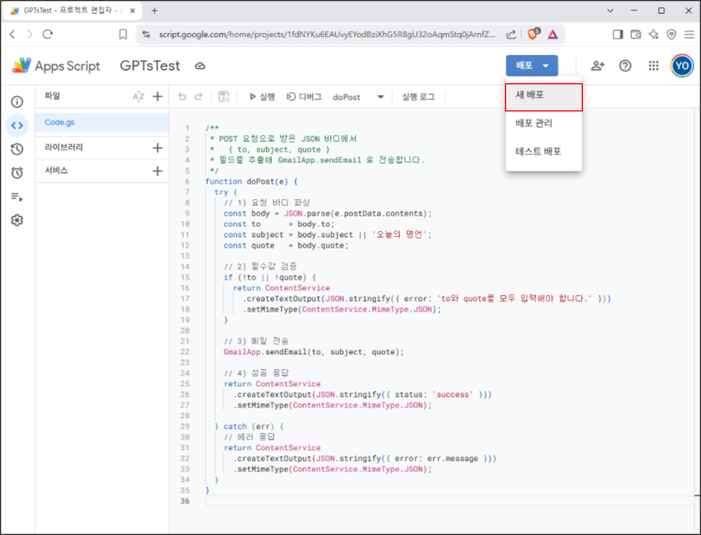Screen dimensions: 701x535
Task: Run the selected function (실행)
Action: [262, 97]
